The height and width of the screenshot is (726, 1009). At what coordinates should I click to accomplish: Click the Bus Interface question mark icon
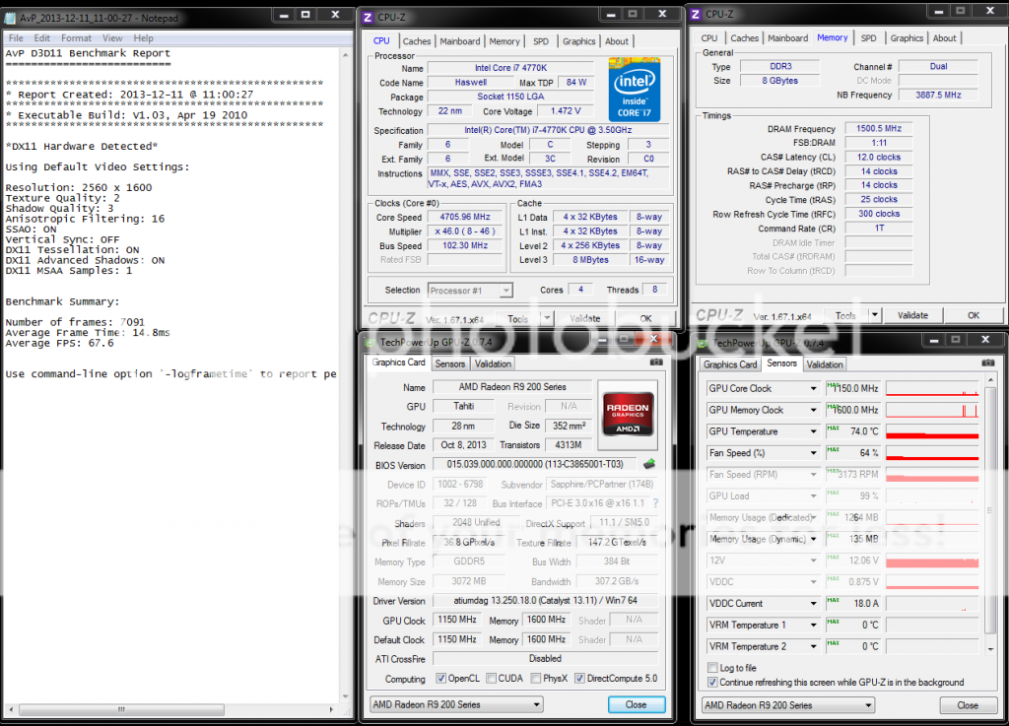[654, 503]
